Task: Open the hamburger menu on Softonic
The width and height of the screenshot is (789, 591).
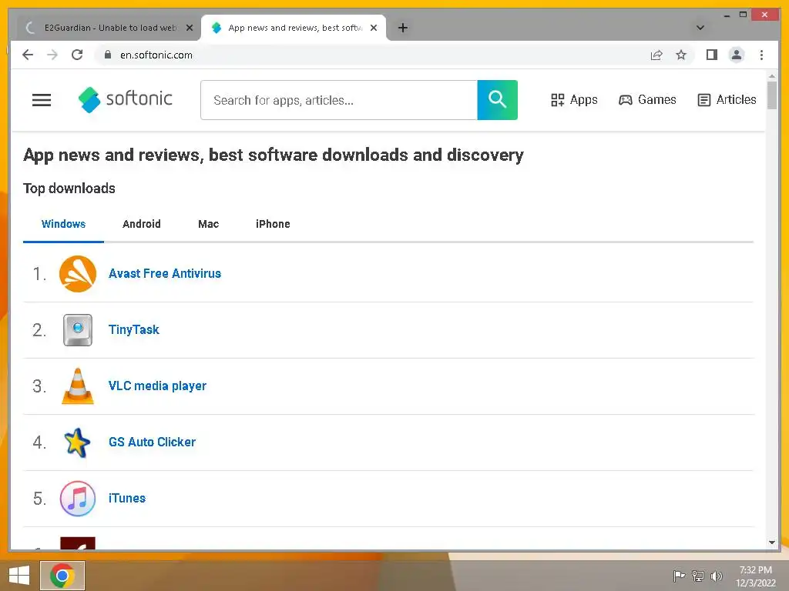Action: coord(42,100)
